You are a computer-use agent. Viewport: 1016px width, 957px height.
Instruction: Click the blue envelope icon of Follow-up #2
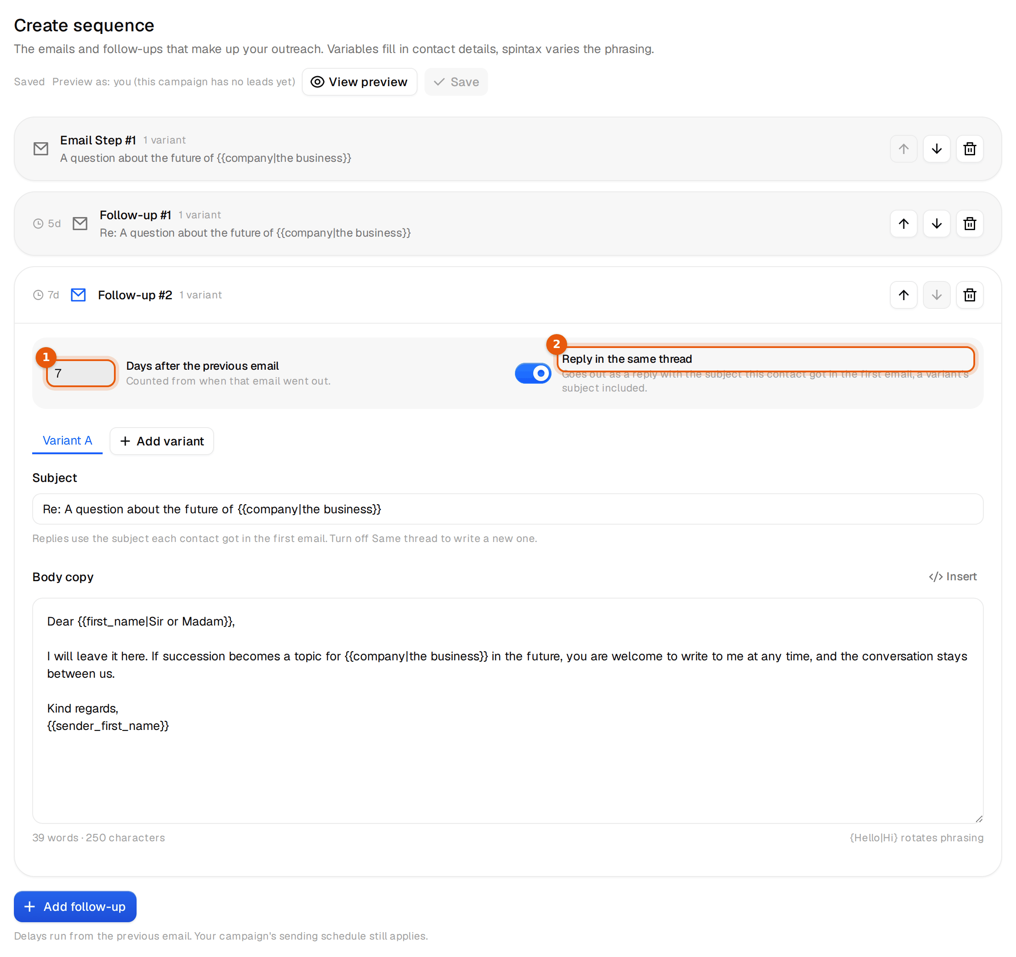78,295
